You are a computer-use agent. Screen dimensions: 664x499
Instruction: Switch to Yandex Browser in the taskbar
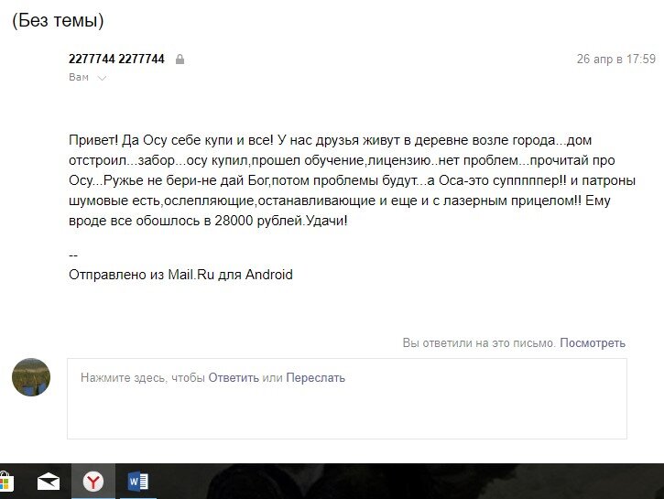point(93,482)
